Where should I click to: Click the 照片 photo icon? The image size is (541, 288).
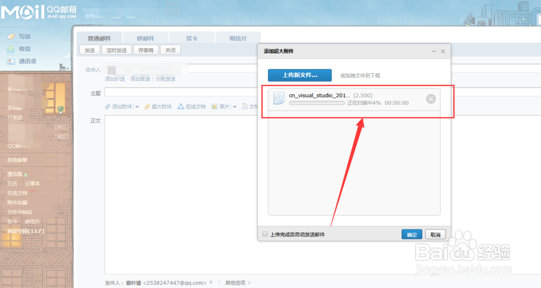click(214, 107)
